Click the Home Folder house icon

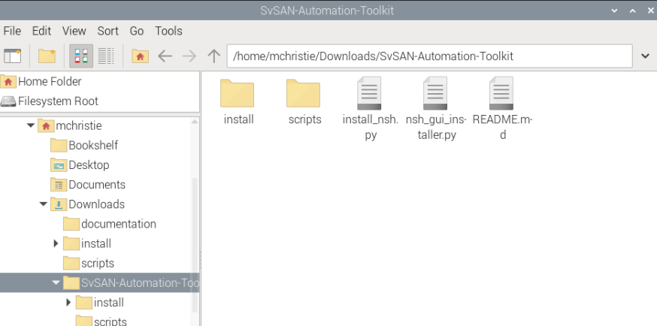(8, 82)
